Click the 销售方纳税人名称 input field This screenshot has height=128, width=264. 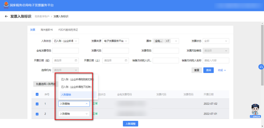[216, 60]
